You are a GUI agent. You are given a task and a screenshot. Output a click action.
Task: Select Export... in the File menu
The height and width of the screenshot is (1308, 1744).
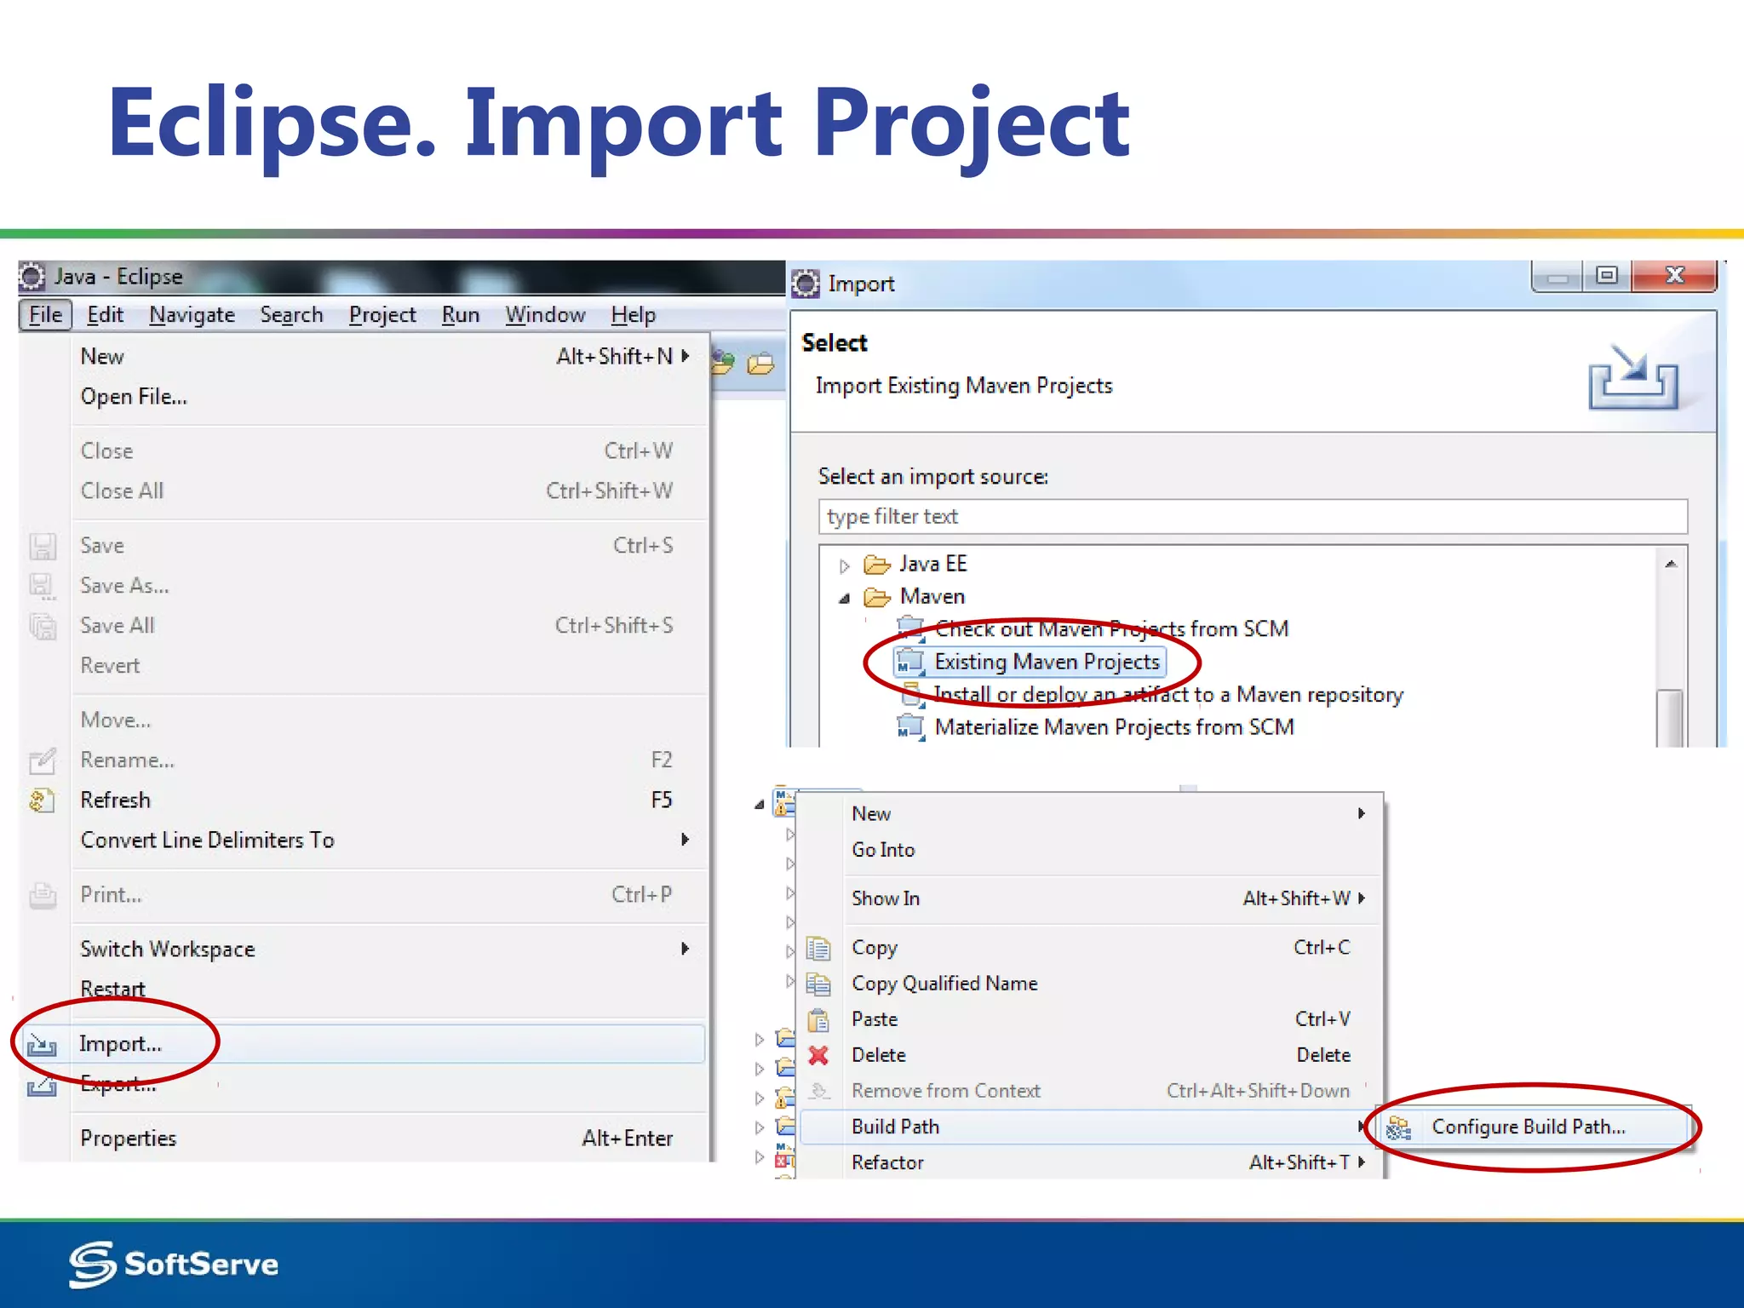pos(388,1084)
